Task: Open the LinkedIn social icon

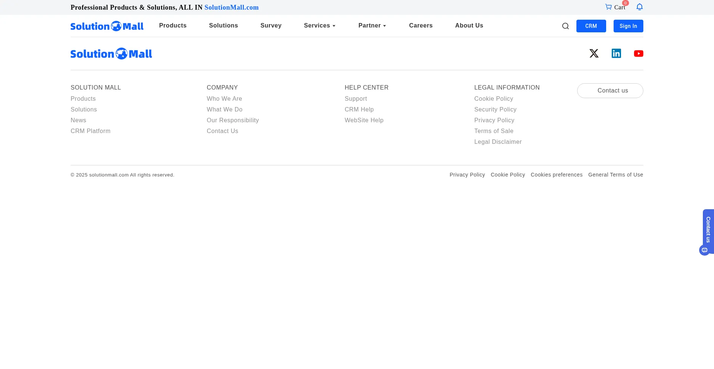Action: 616,54
